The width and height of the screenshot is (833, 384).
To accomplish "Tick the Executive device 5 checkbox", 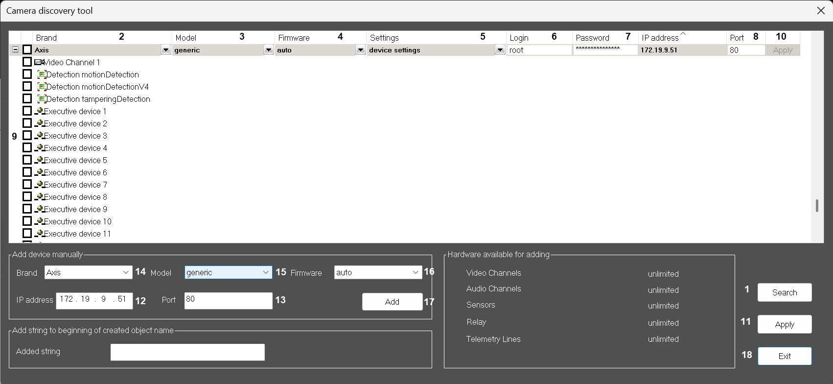I will click(27, 160).
